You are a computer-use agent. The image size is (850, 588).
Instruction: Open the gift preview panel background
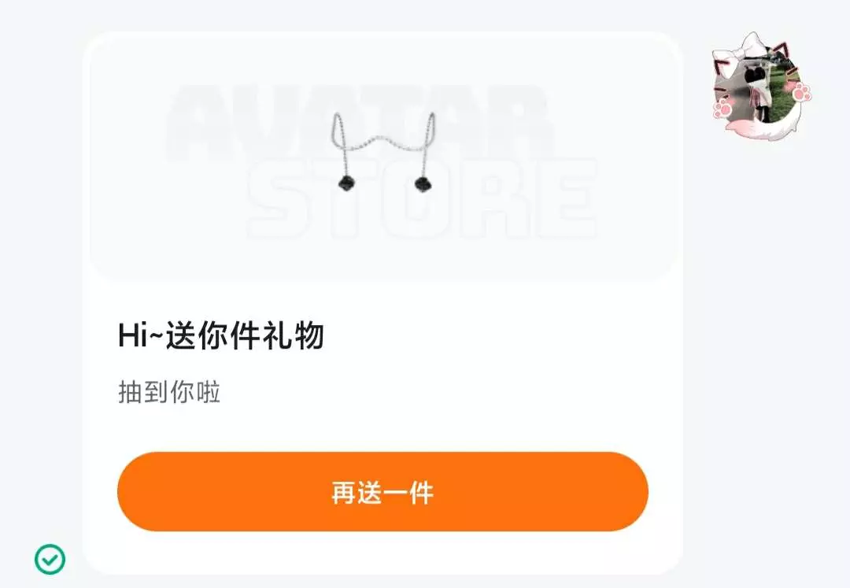click(382, 156)
